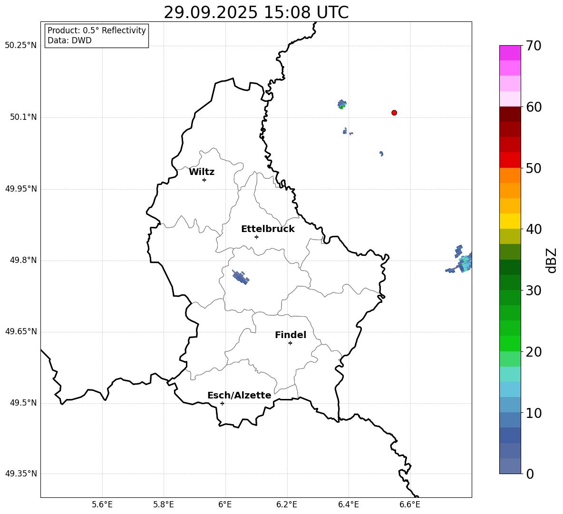Click the colorbar tick label 30
This screenshot has height=514, width=563.
click(534, 291)
